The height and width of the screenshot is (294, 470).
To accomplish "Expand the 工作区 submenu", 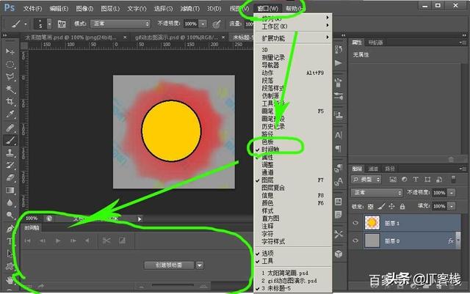I will [x=293, y=26].
